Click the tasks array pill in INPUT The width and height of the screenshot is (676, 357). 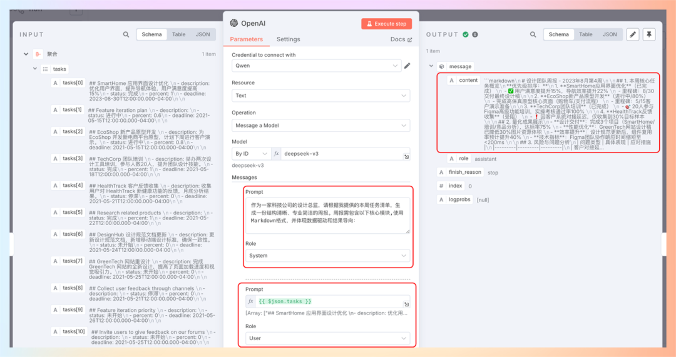point(54,69)
